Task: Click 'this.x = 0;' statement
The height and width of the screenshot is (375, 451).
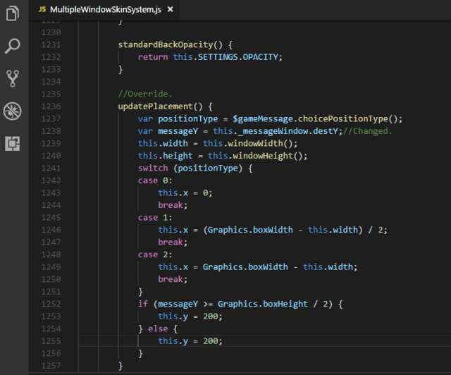Action: coord(185,193)
